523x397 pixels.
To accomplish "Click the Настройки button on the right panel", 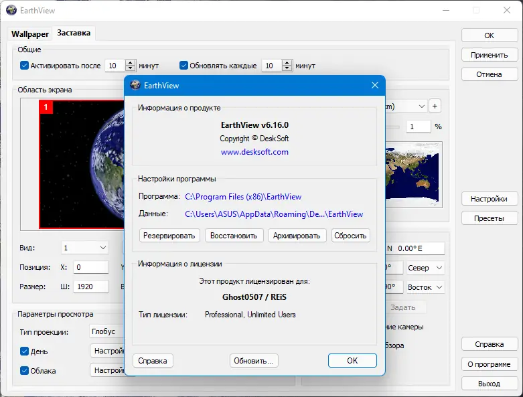I will click(x=490, y=199).
